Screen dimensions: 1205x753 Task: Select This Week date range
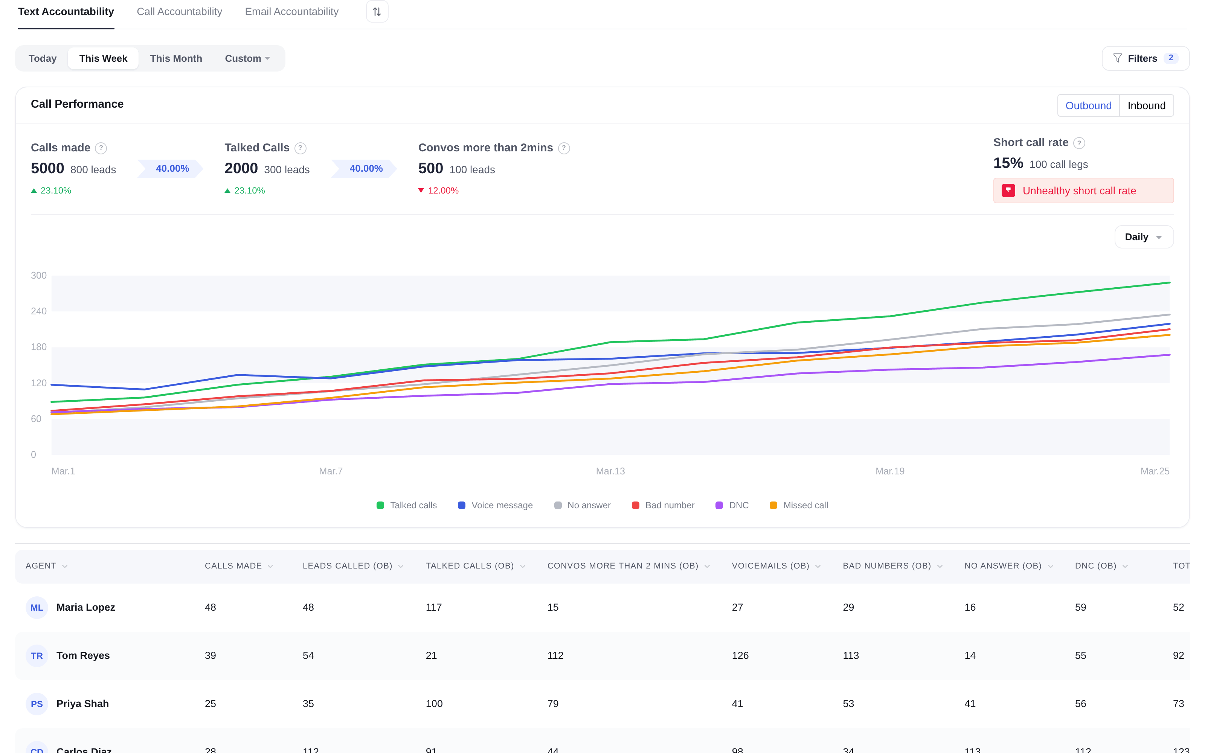point(103,58)
